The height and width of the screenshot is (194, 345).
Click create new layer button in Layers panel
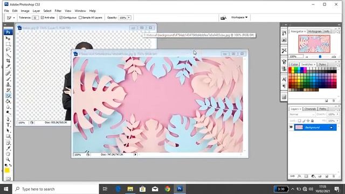327,176
